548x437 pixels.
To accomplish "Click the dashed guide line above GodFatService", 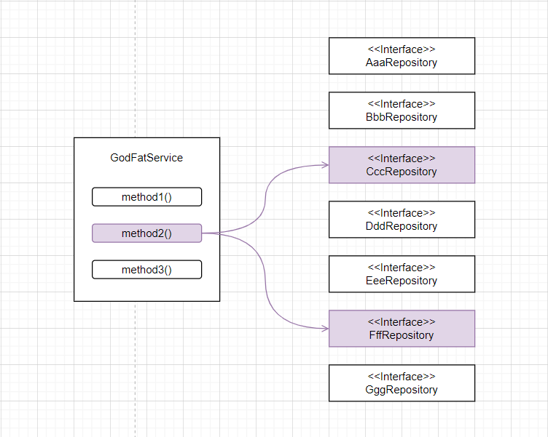I will pyautogui.click(x=136, y=73).
